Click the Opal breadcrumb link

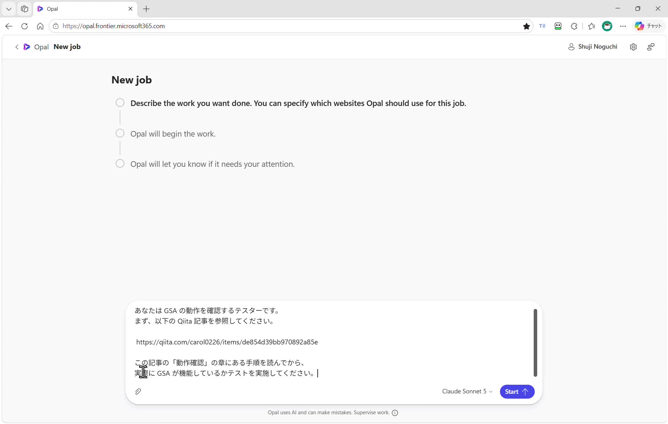[x=41, y=47]
